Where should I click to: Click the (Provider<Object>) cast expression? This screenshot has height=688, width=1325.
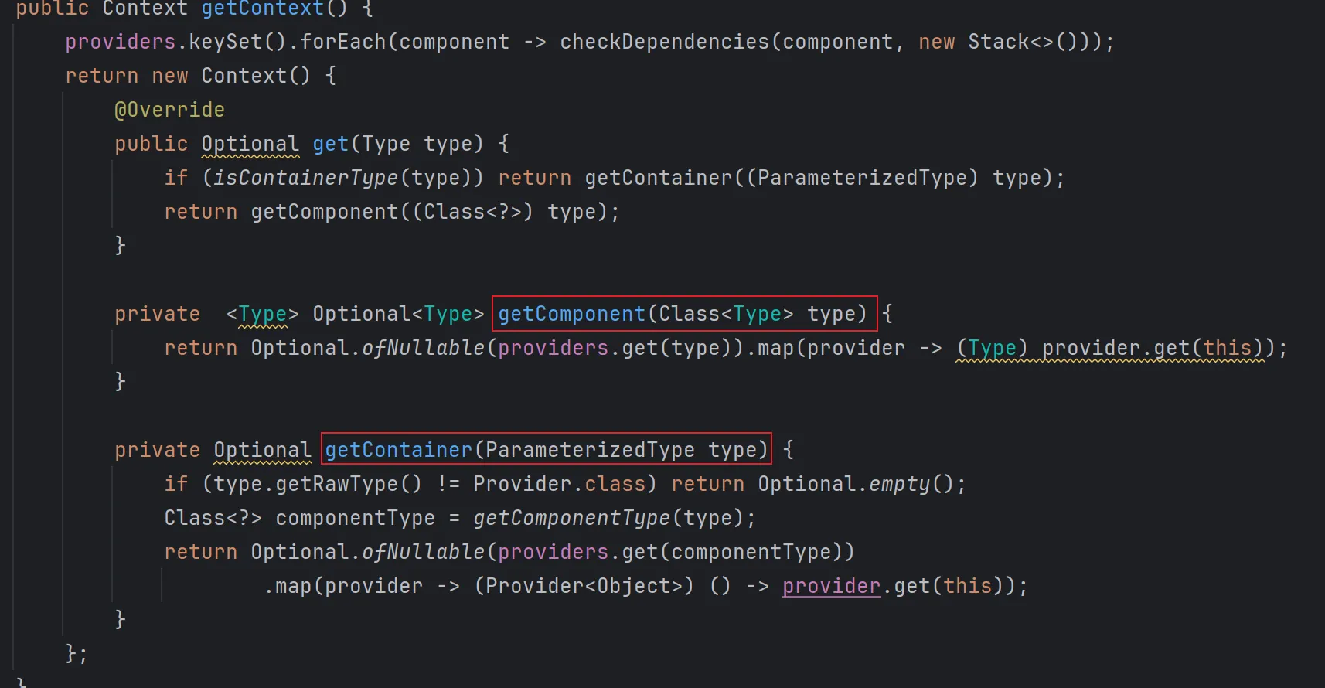coord(584,586)
